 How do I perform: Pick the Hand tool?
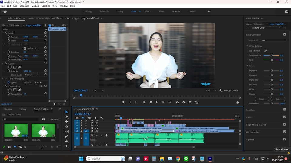tap(67, 141)
